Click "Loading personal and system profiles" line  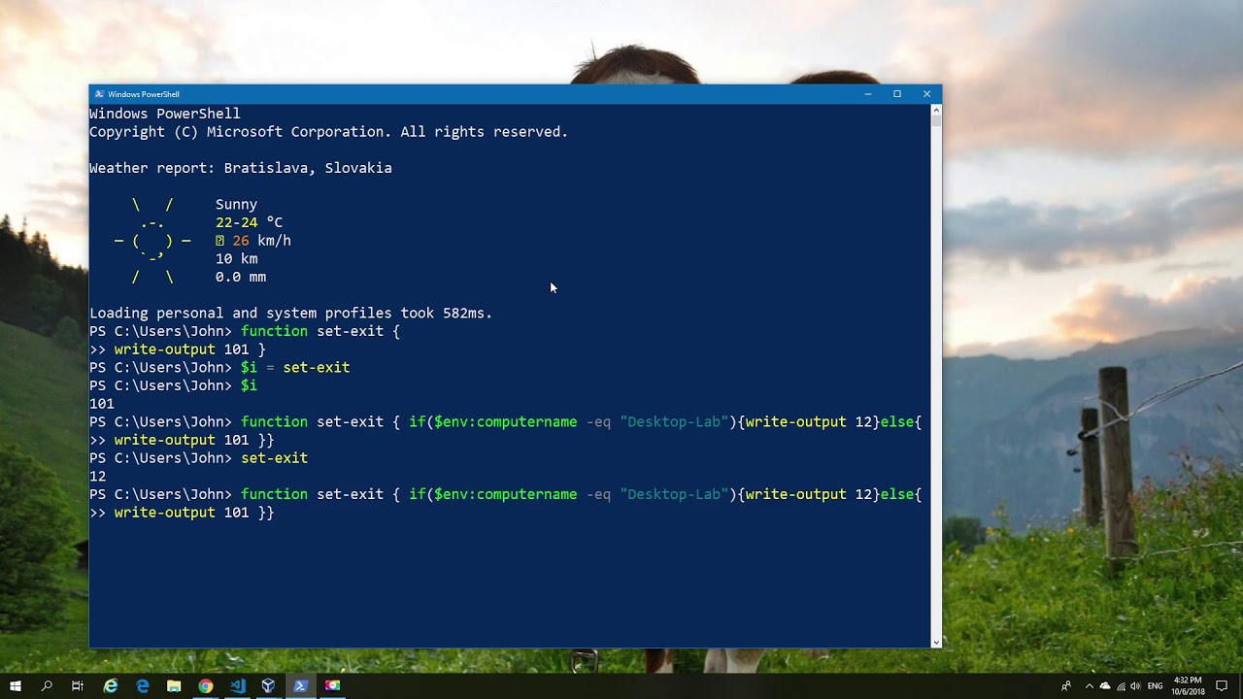pyautogui.click(x=291, y=314)
